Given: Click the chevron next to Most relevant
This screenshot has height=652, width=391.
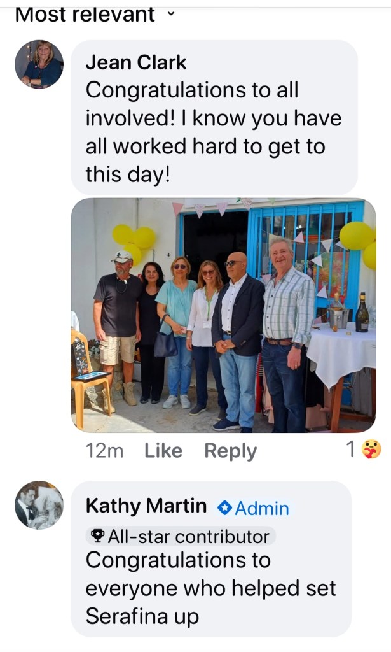Looking at the screenshot, I should 170,14.
